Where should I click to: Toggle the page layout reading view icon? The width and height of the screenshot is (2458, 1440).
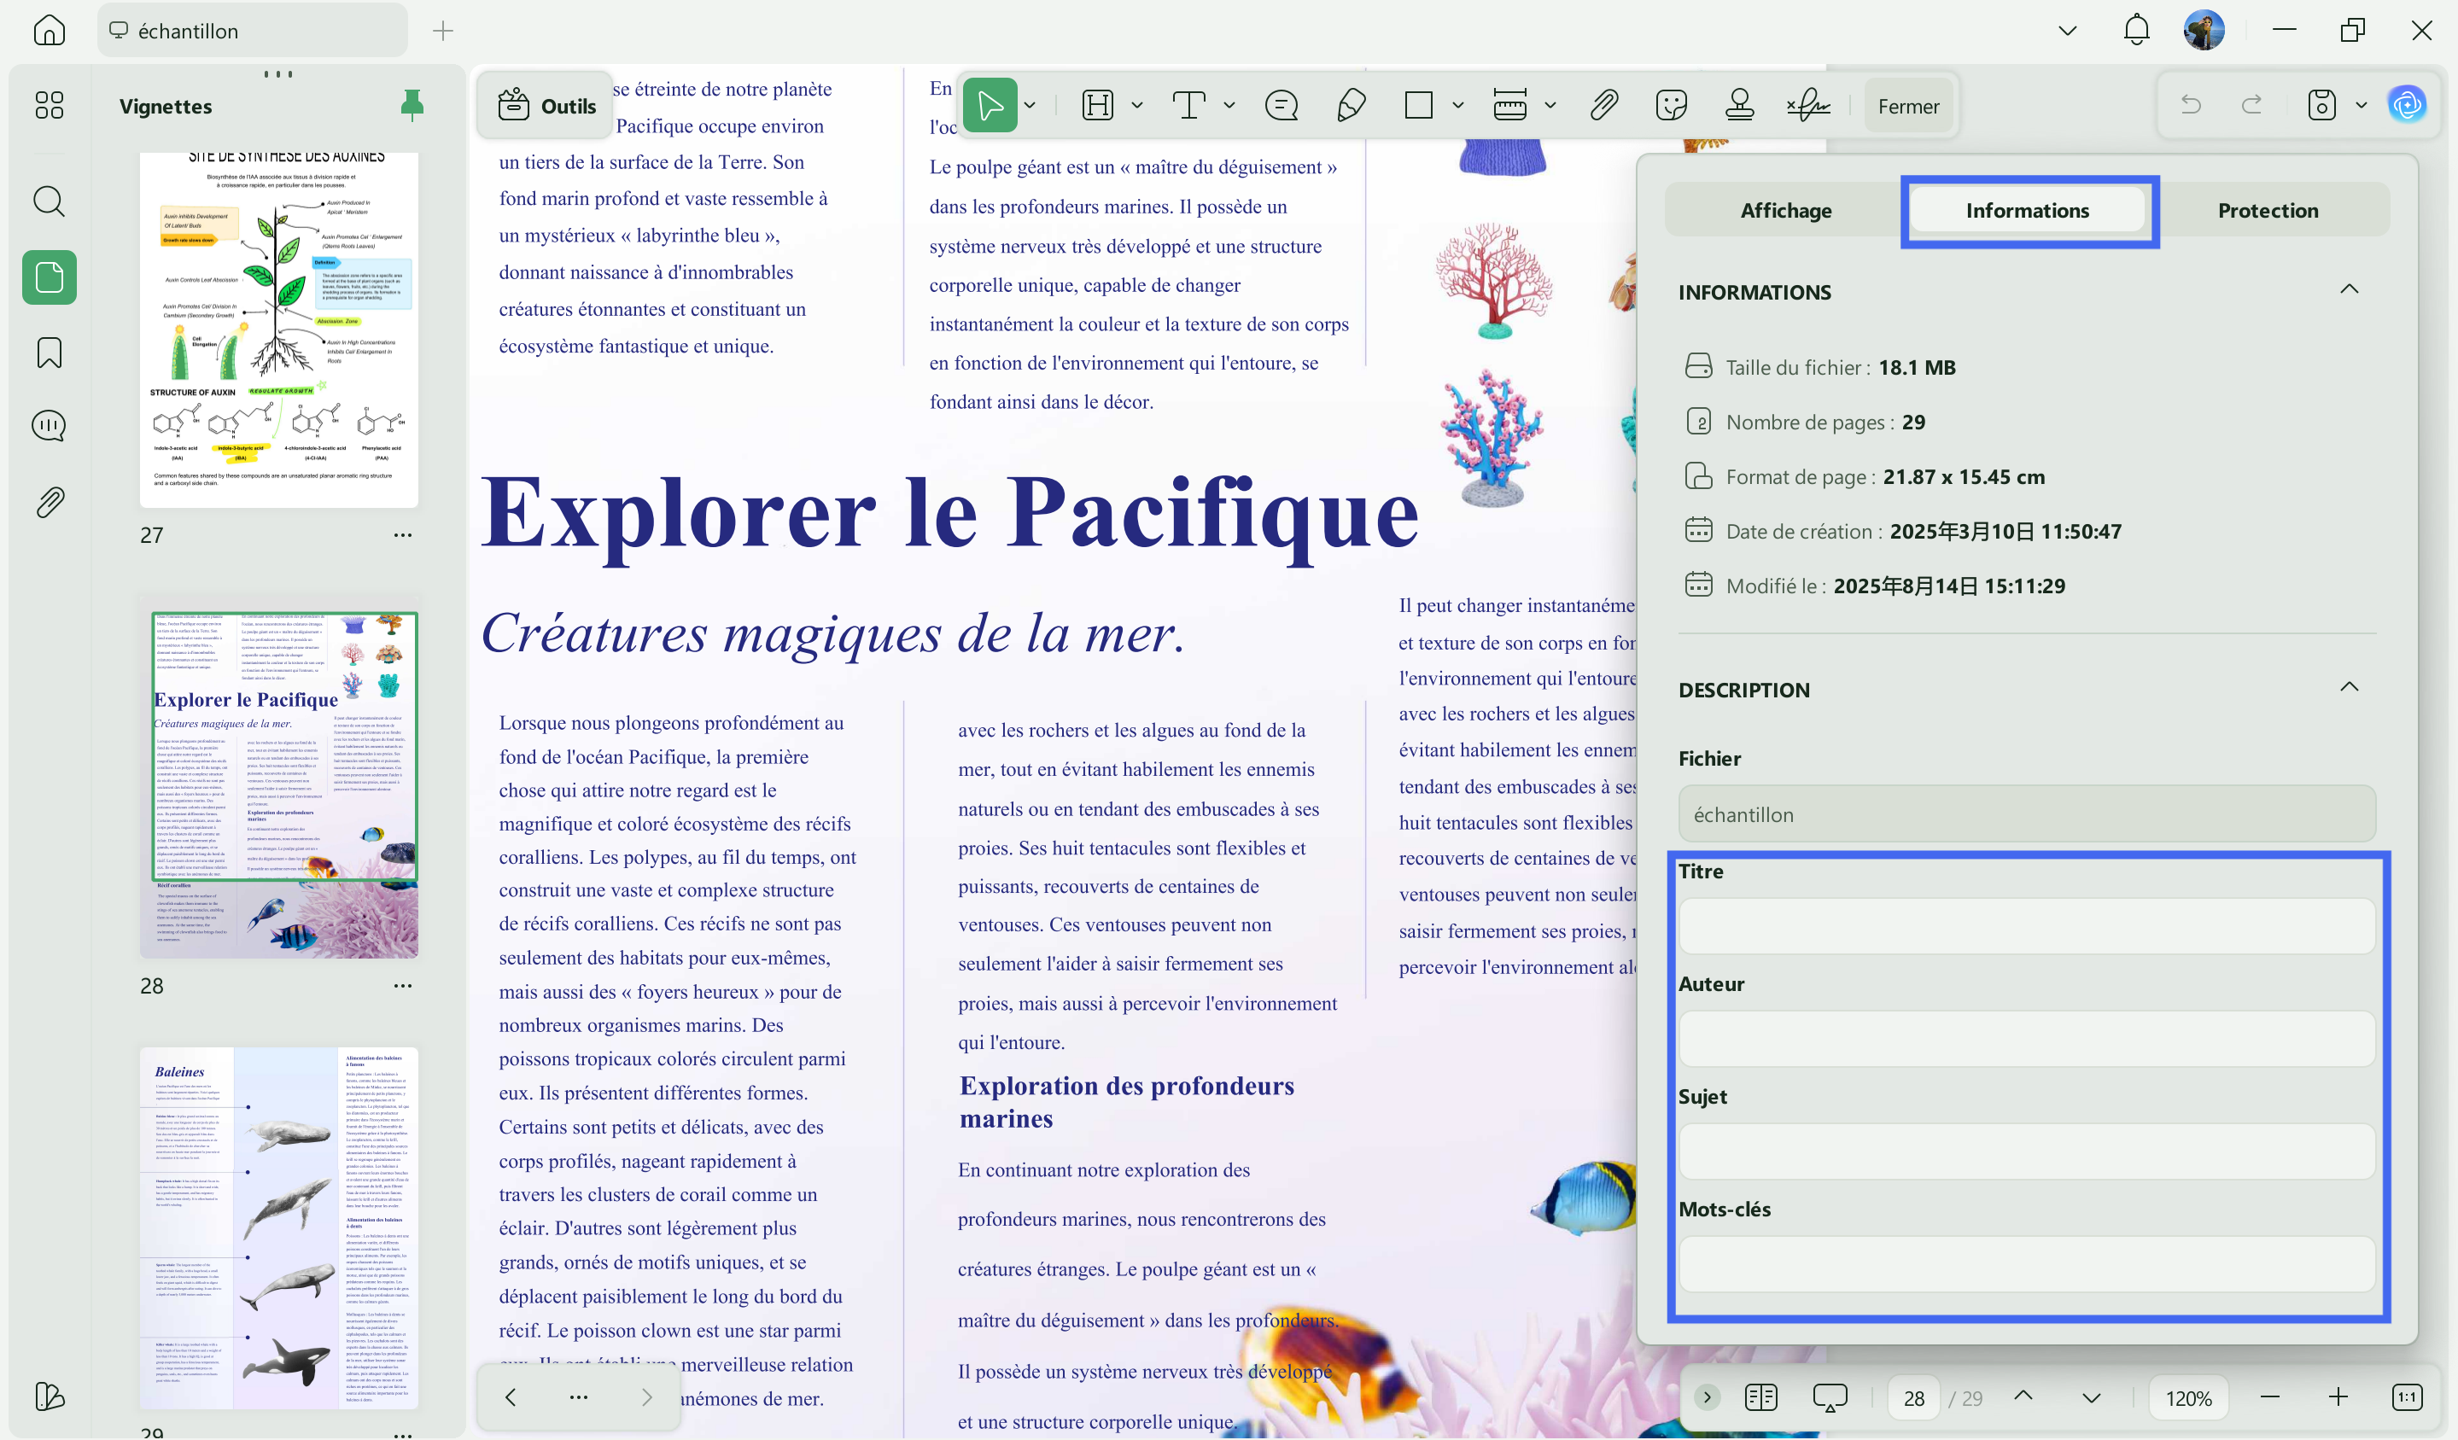pos(1760,1397)
